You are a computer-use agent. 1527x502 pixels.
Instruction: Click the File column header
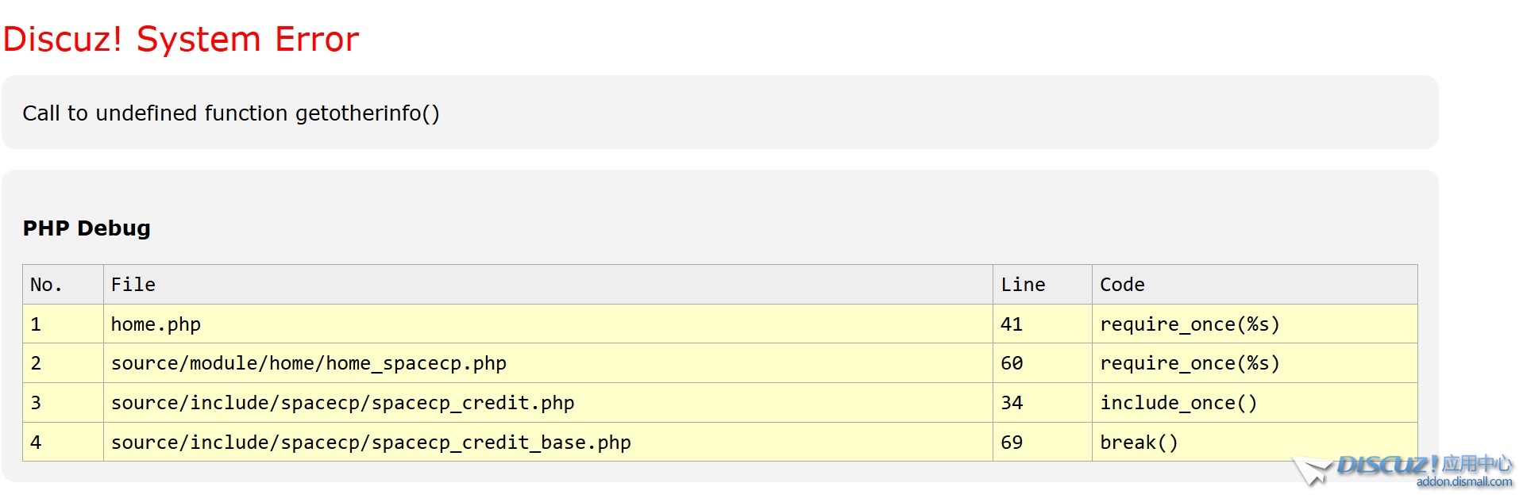point(133,285)
